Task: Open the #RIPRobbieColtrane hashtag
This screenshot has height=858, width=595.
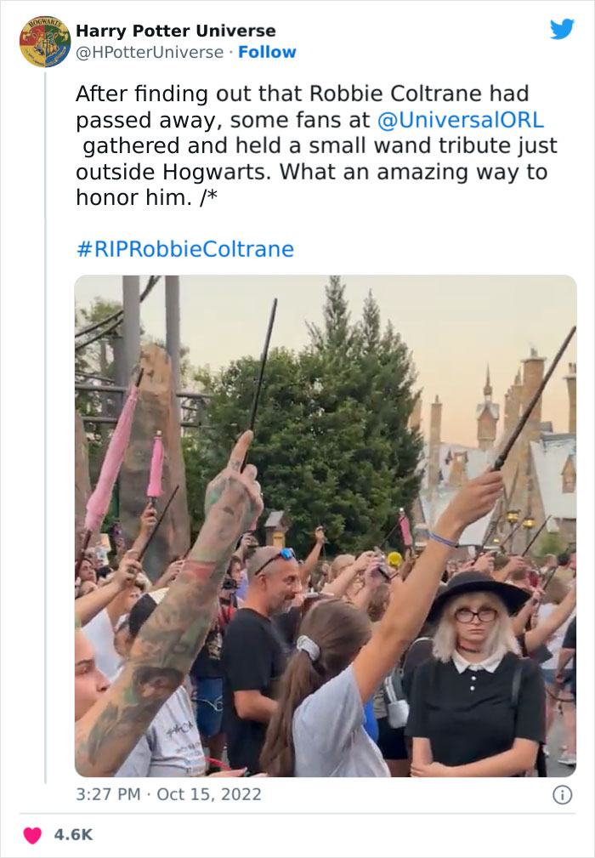Action: 183,249
